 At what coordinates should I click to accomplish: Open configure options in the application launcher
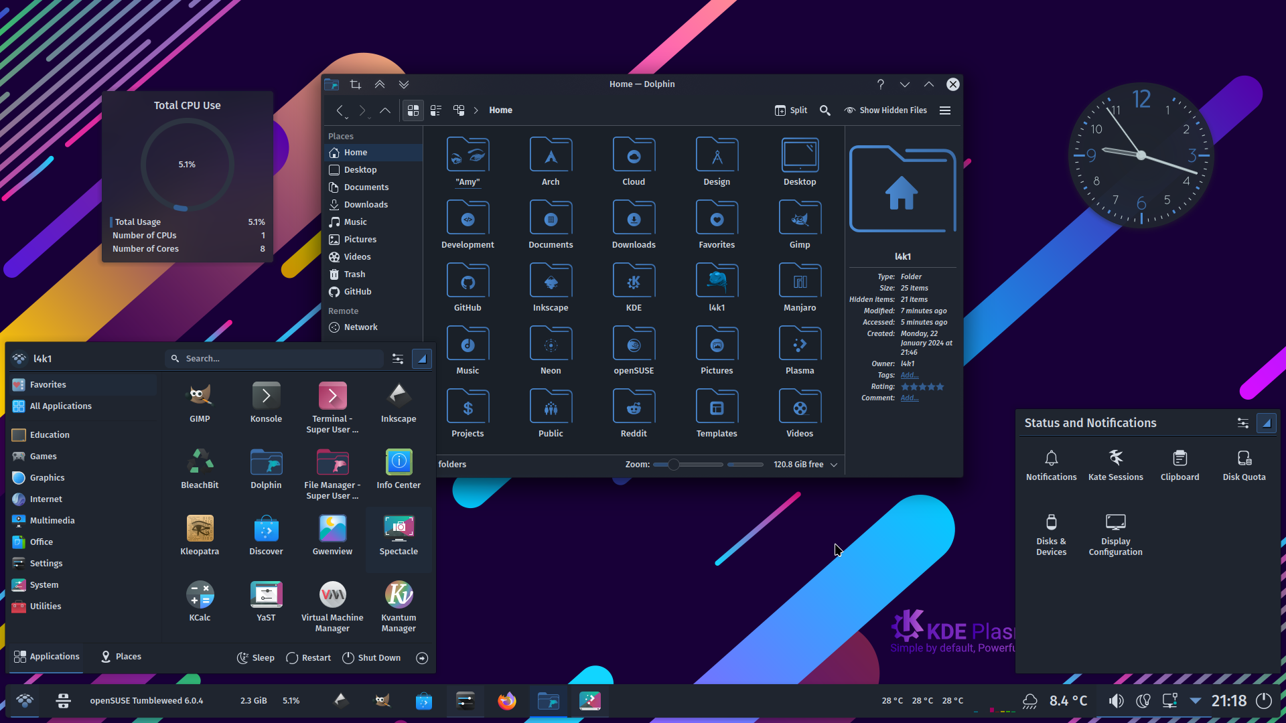coord(397,359)
